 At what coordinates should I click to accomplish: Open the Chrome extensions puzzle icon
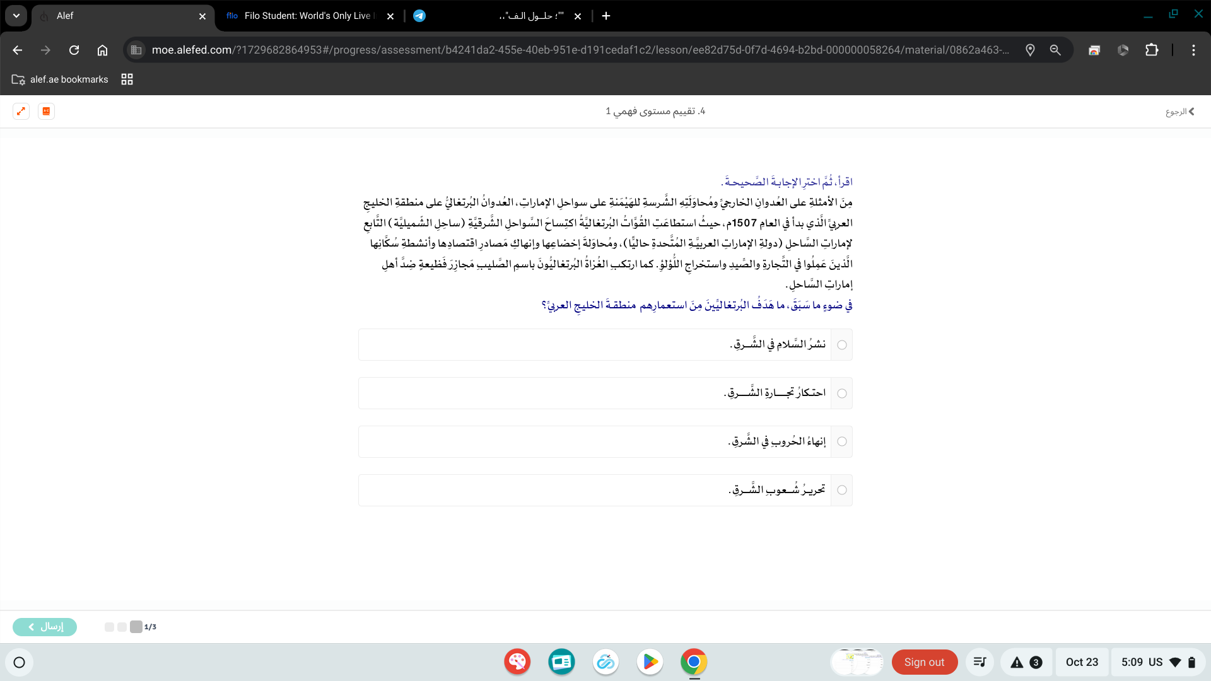pyautogui.click(x=1152, y=50)
